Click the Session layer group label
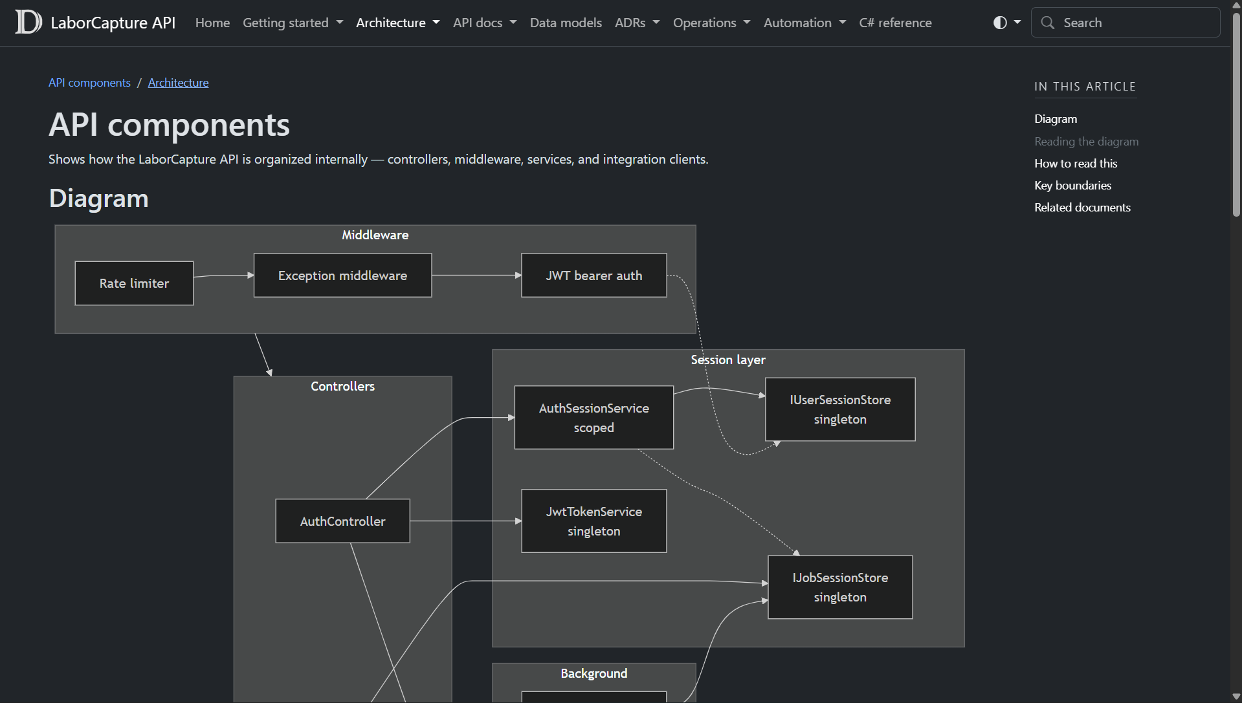 pos(727,360)
